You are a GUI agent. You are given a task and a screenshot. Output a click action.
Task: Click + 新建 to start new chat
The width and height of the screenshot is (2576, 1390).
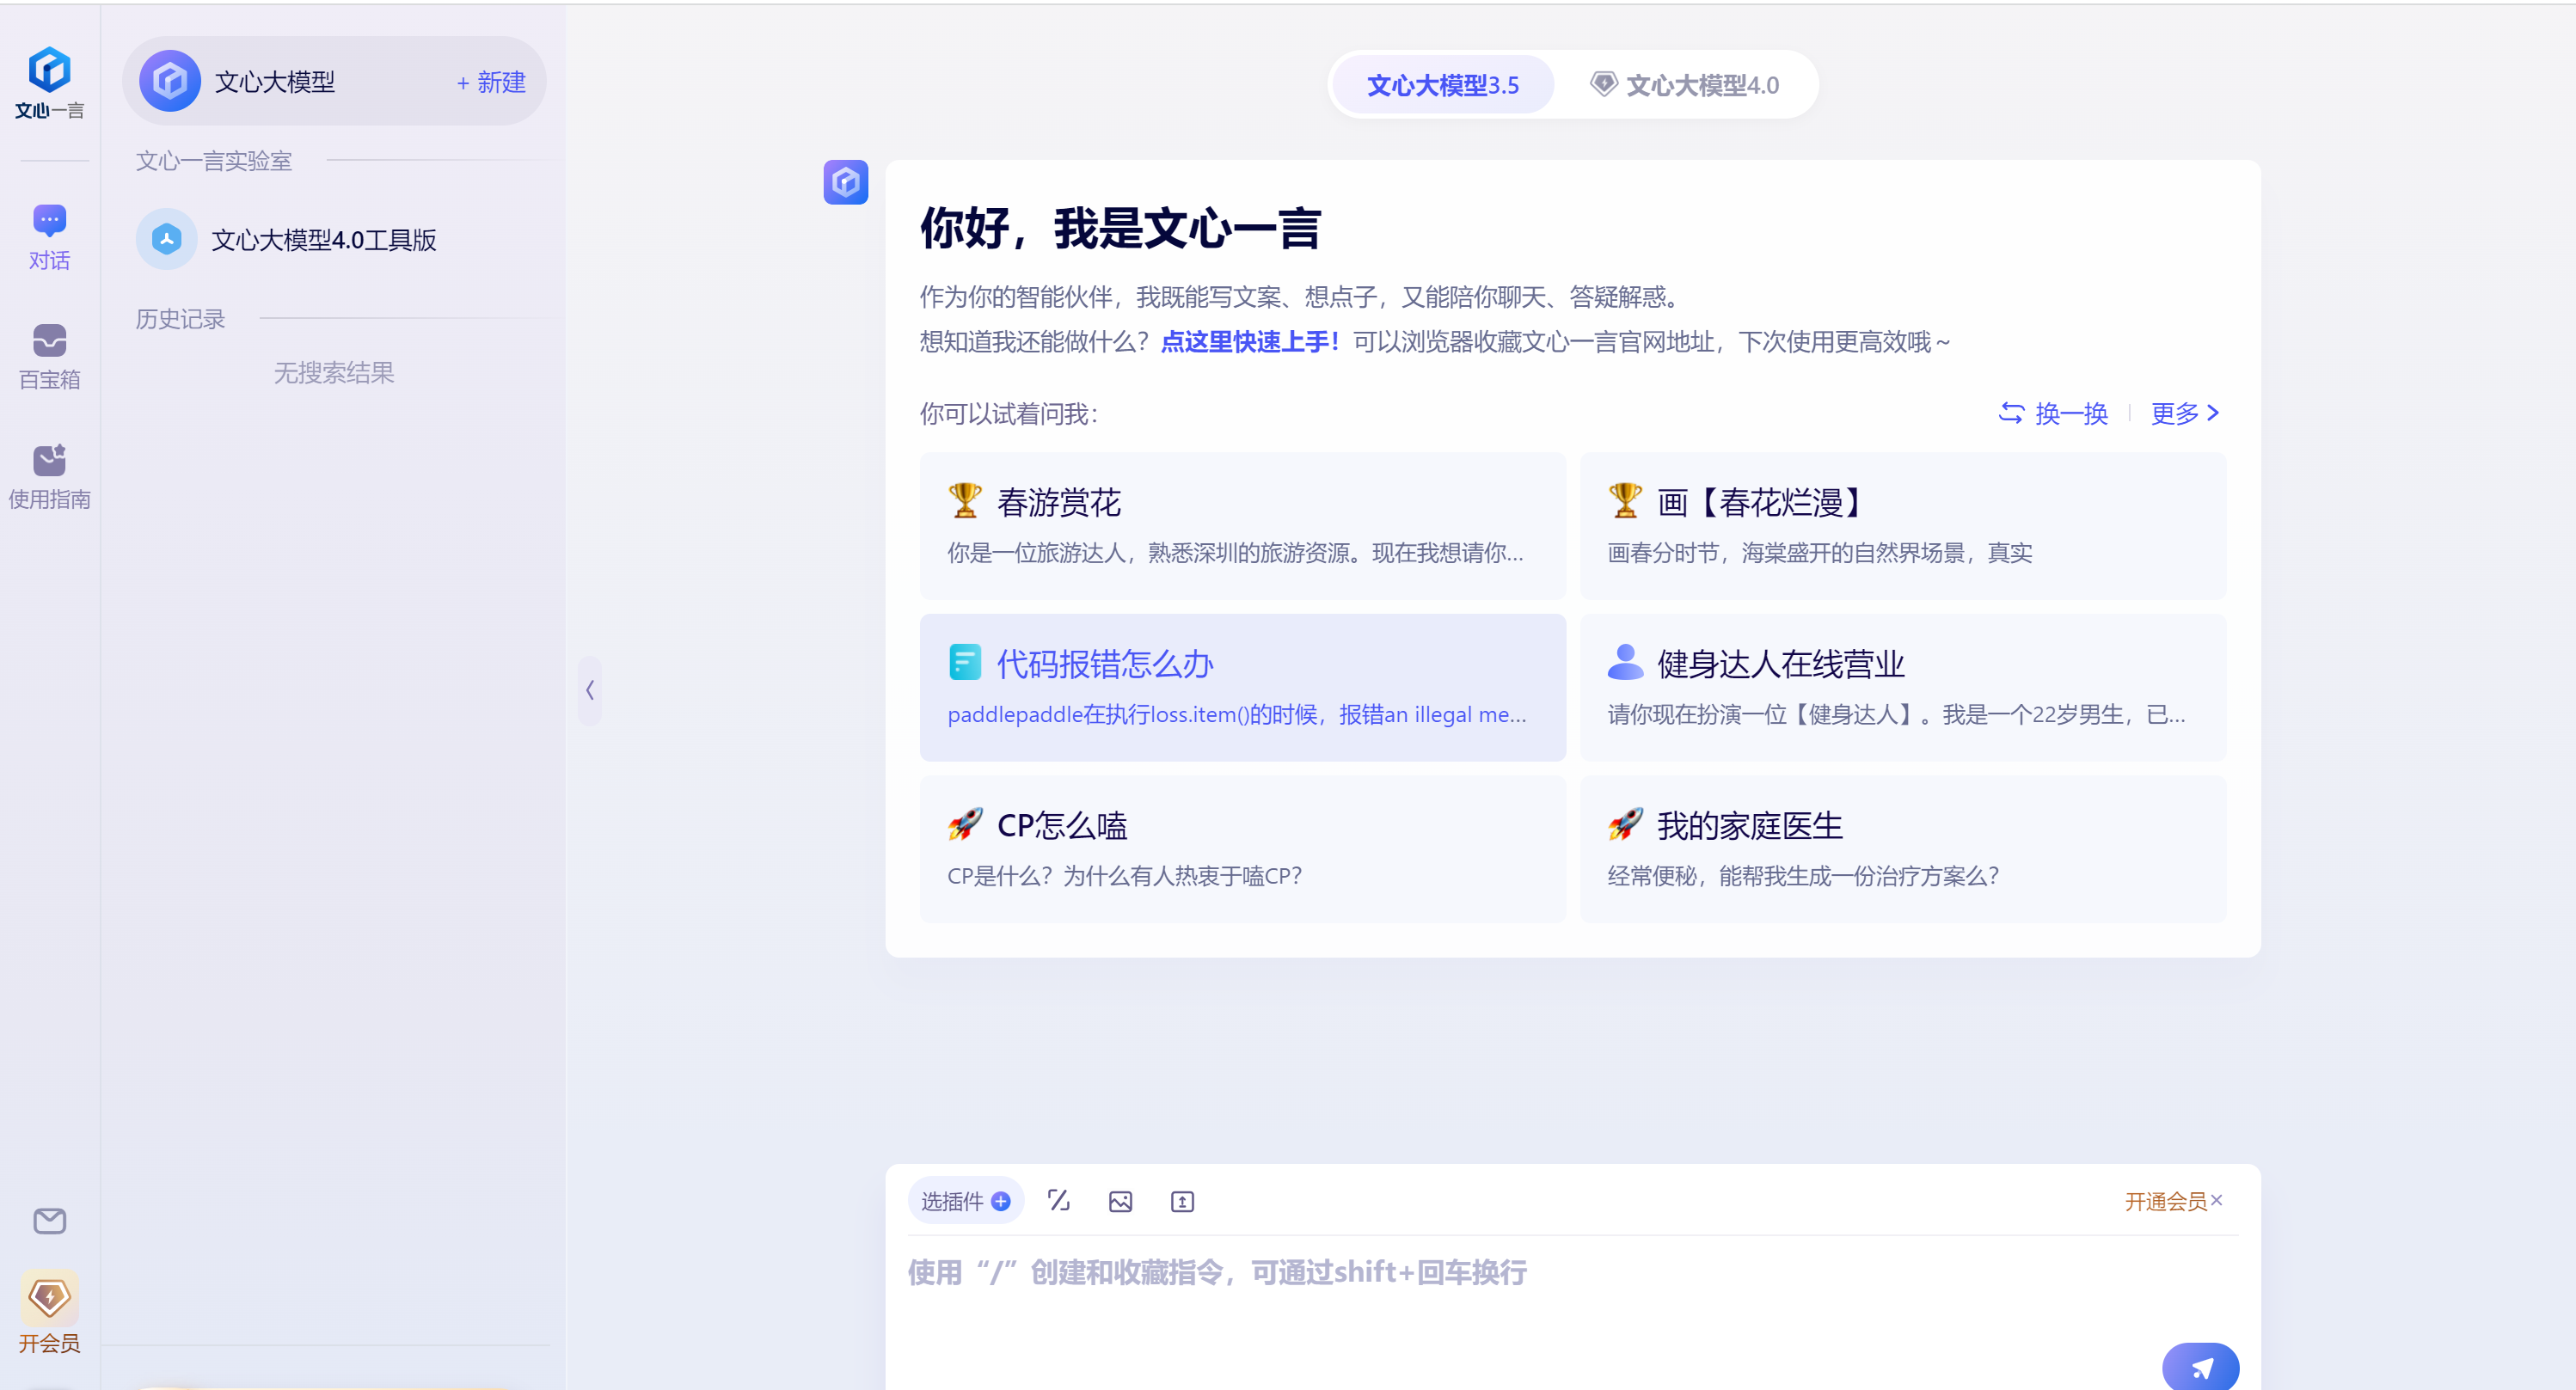tap(491, 82)
